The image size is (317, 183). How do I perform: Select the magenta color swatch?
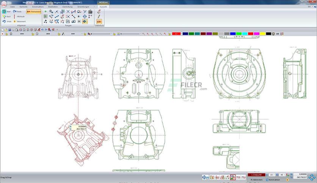pos(257,34)
